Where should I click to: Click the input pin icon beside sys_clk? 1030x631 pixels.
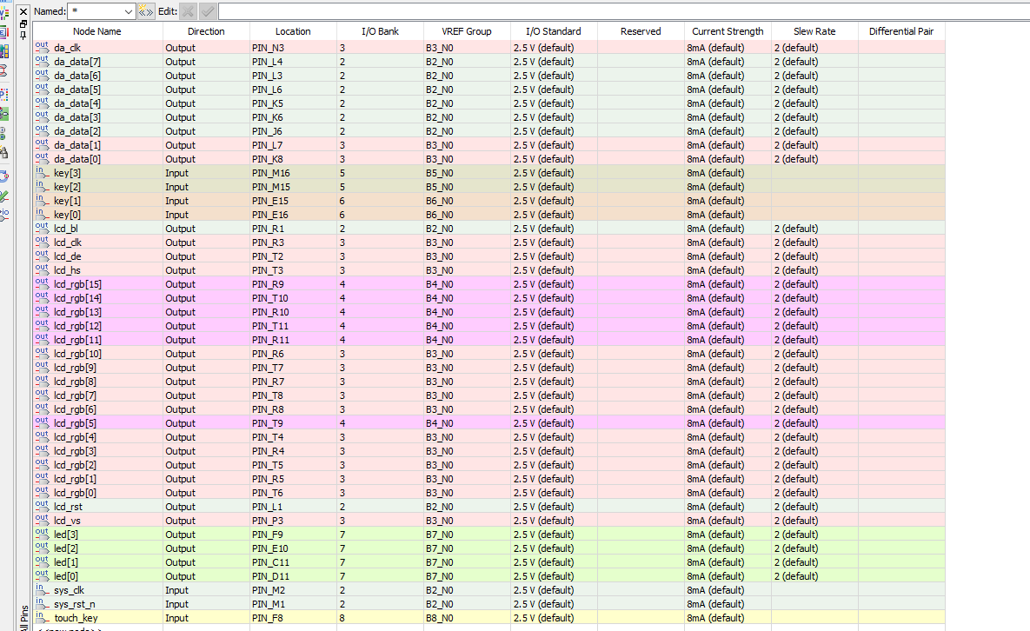pyautogui.click(x=42, y=589)
